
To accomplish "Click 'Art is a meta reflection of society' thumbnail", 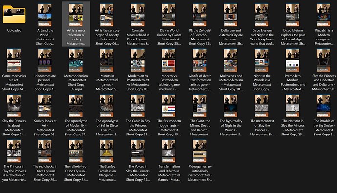I will coord(76,15).
